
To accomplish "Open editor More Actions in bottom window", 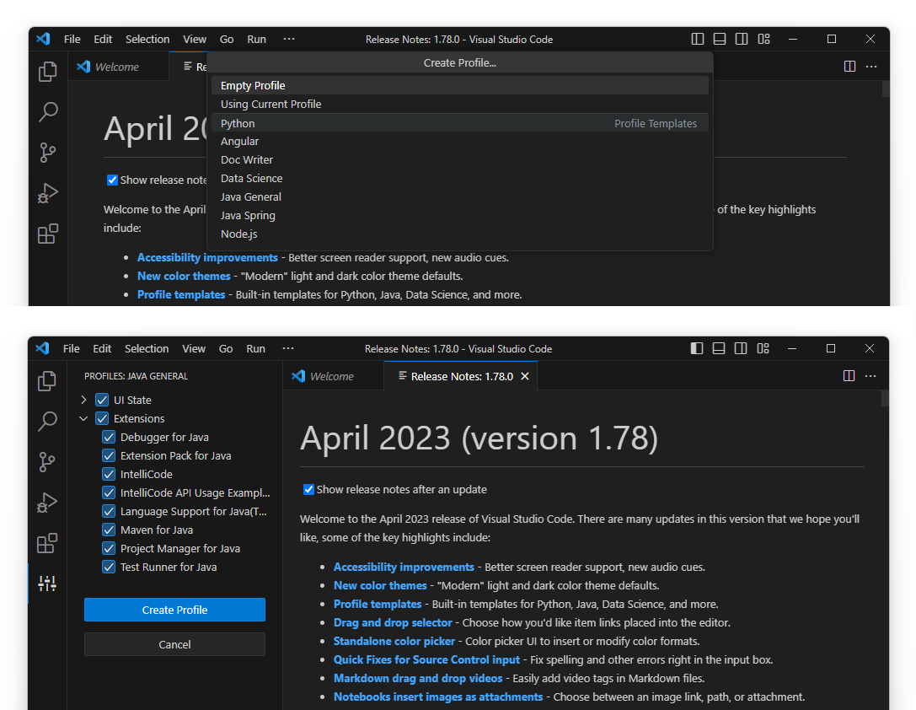I will tap(870, 376).
